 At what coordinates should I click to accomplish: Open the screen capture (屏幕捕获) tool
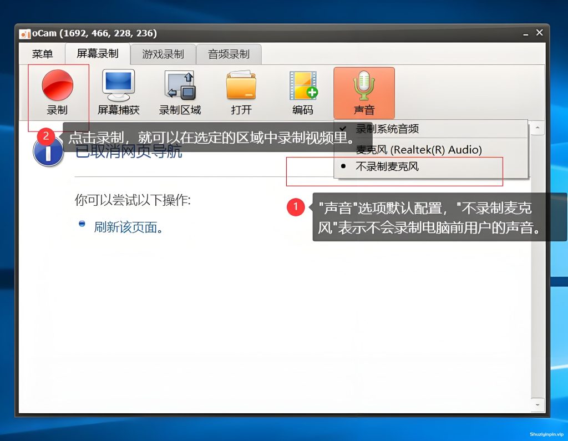point(119,92)
